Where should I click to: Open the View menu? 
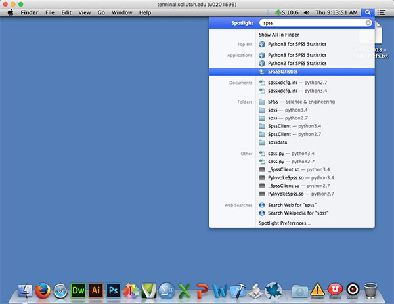pos(85,12)
